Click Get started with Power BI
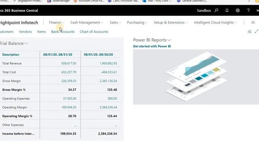The image size is (259, 146). click(152, 46)
